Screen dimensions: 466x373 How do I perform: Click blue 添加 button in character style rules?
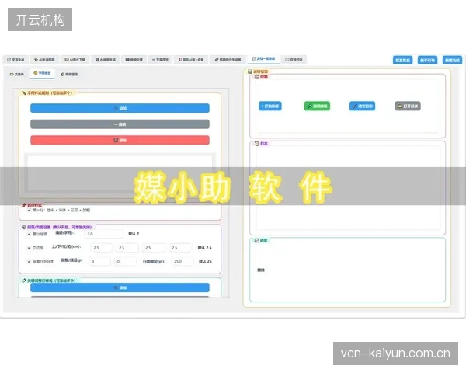(x=120, y=108)
